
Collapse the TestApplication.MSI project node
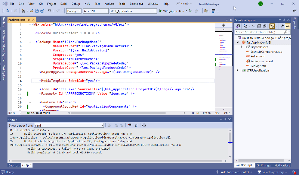tap(238, 42)
